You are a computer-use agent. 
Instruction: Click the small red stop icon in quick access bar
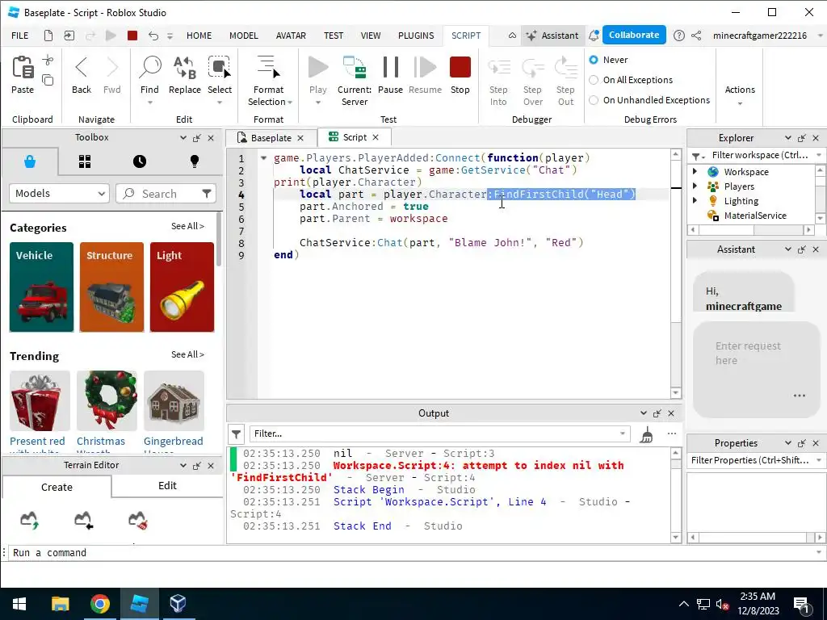[132, 36]
